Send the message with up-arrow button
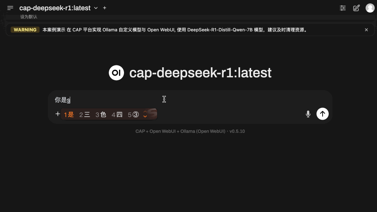 coord(323,114)
